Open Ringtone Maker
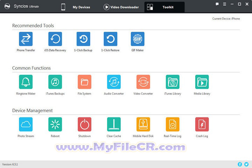 (x=26, y=82)
